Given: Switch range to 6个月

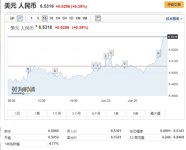Looking at the screenshot, I should point(96,113).
